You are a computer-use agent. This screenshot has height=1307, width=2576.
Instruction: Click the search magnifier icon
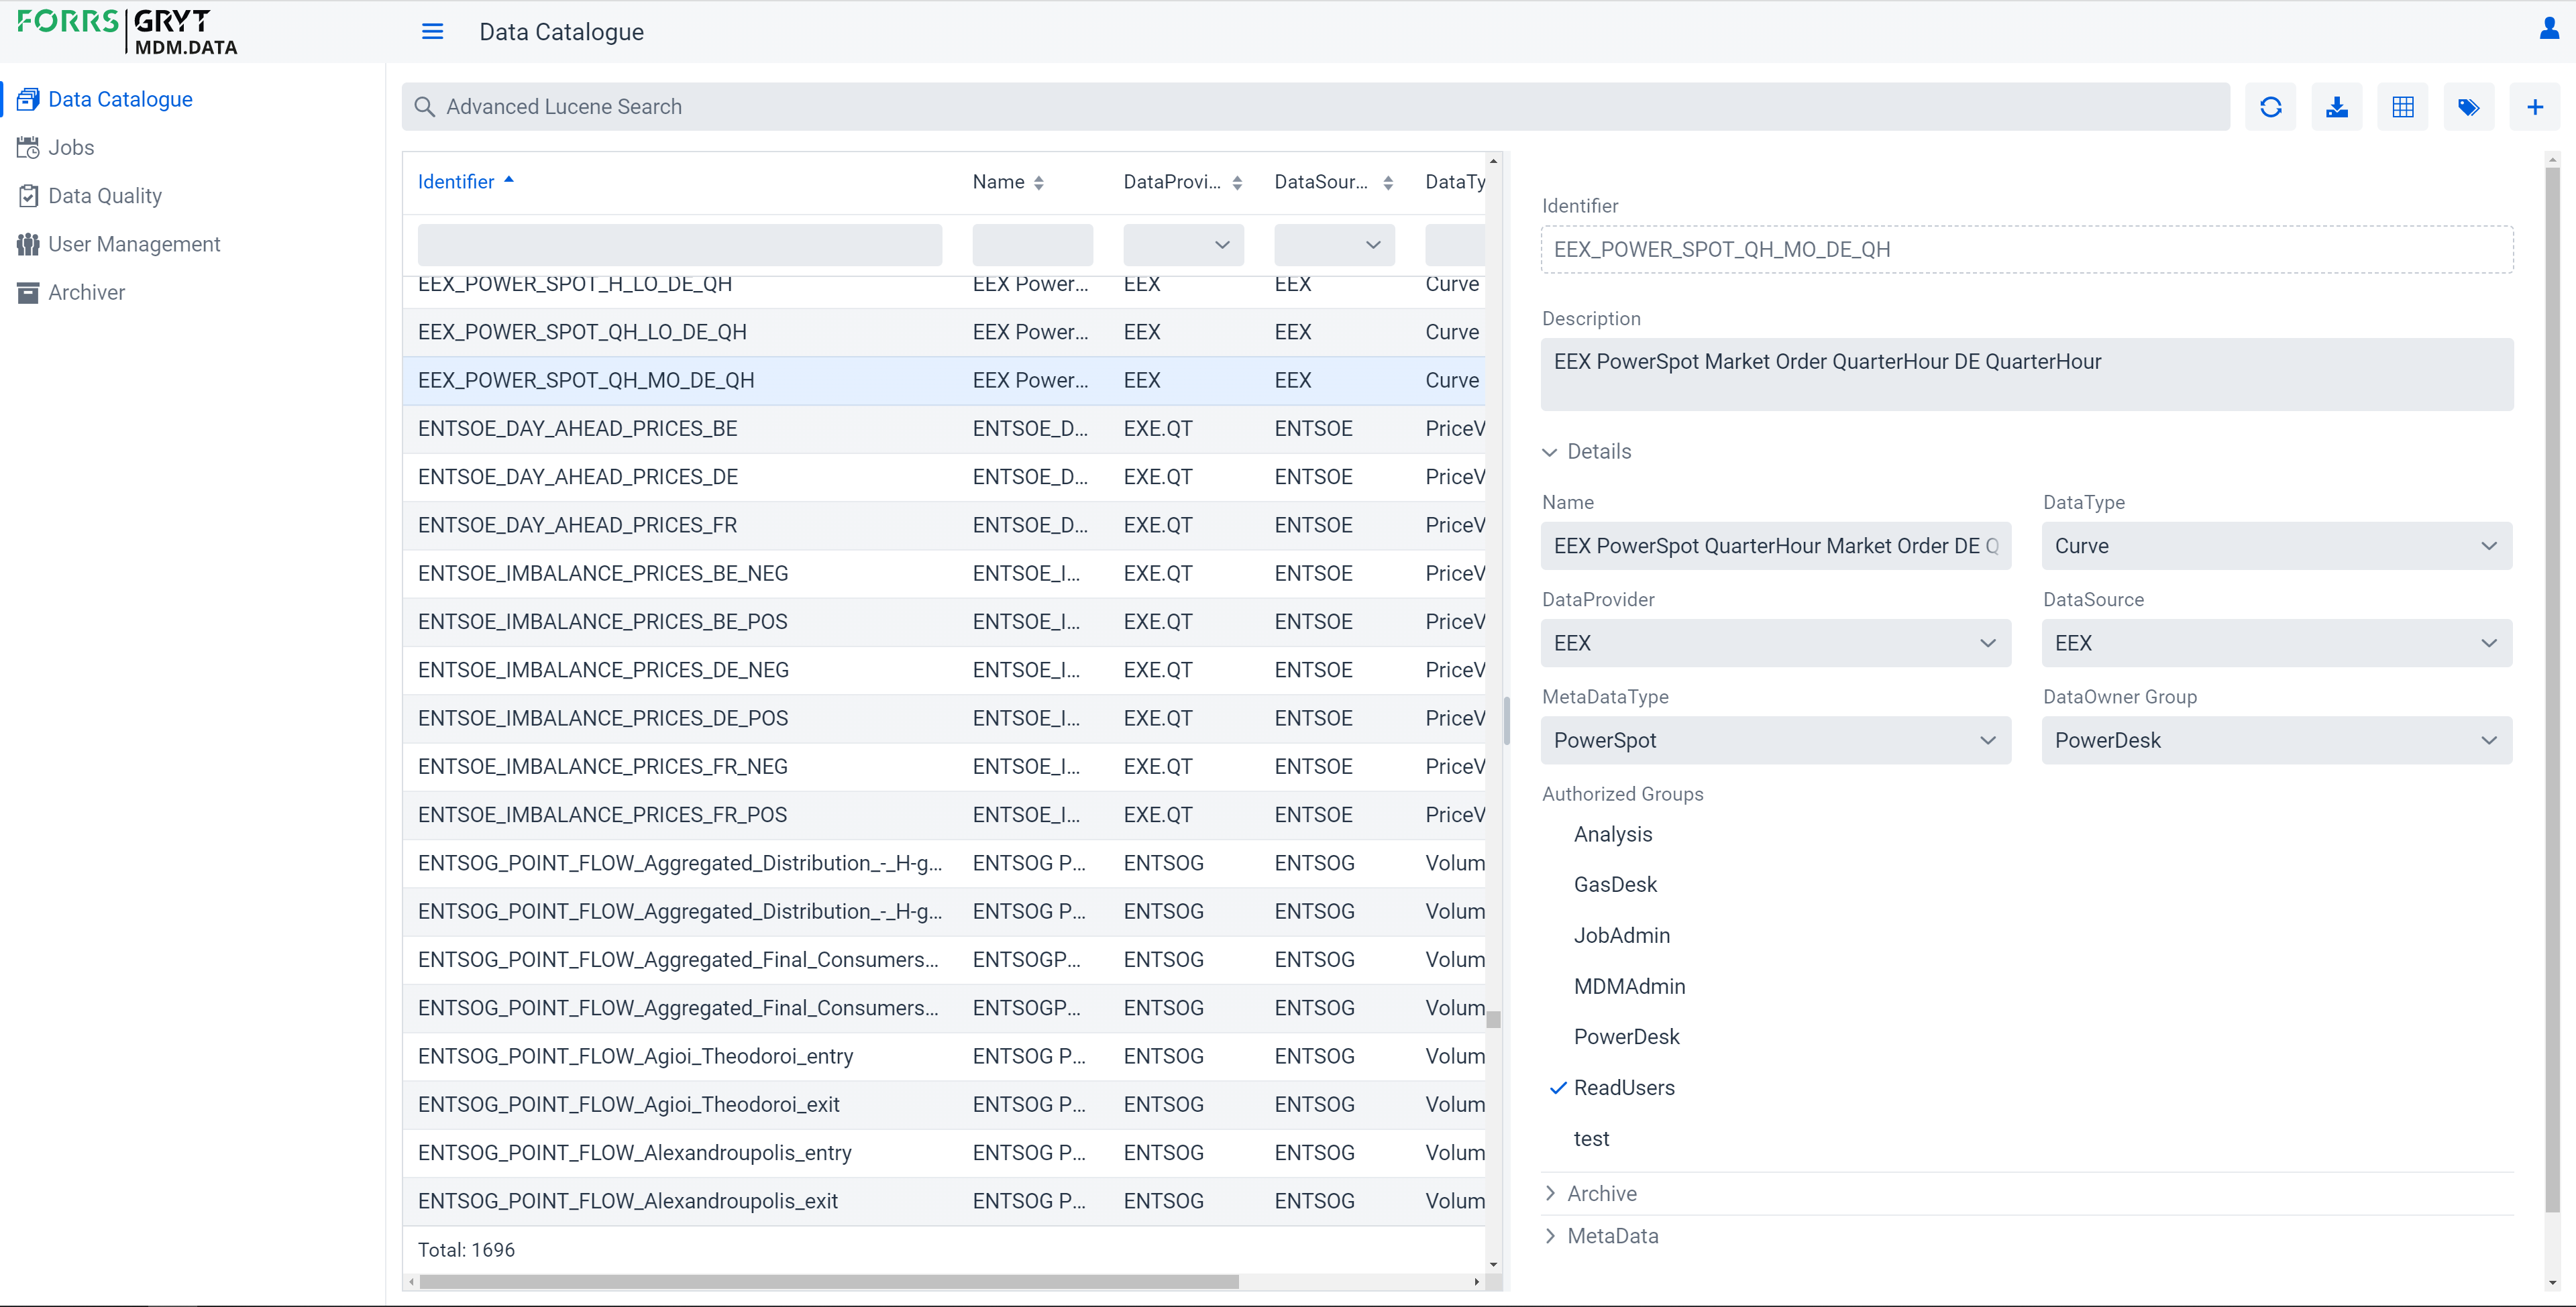click(x=424, y=107)
